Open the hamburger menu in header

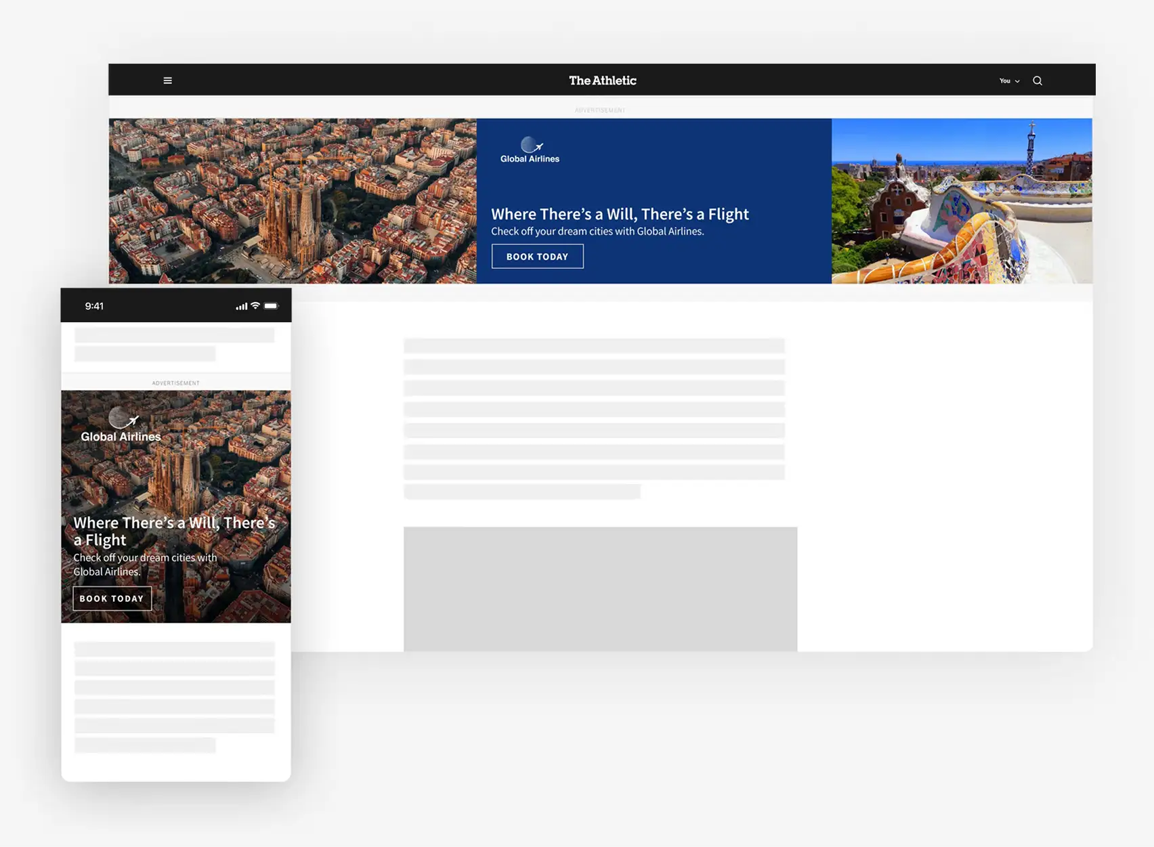pyautogui.click(x=167, y=81)
